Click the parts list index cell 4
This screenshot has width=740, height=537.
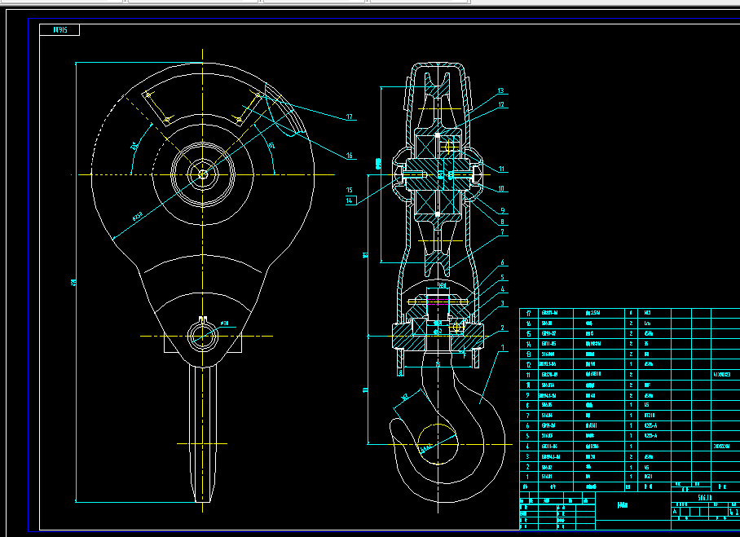(x=529, y=446)
